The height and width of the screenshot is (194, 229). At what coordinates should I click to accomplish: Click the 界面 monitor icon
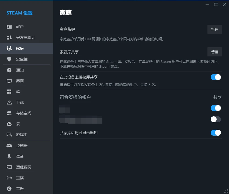tap(9, 81)
